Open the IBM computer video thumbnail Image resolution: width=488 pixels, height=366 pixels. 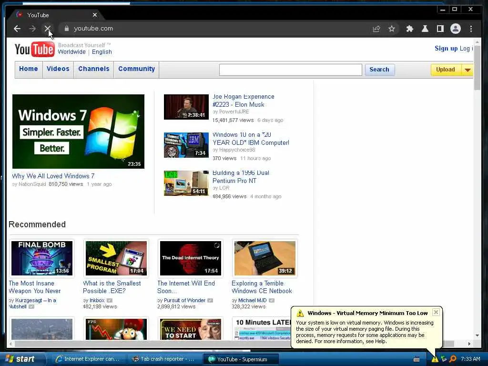click(x=186, y=145)
